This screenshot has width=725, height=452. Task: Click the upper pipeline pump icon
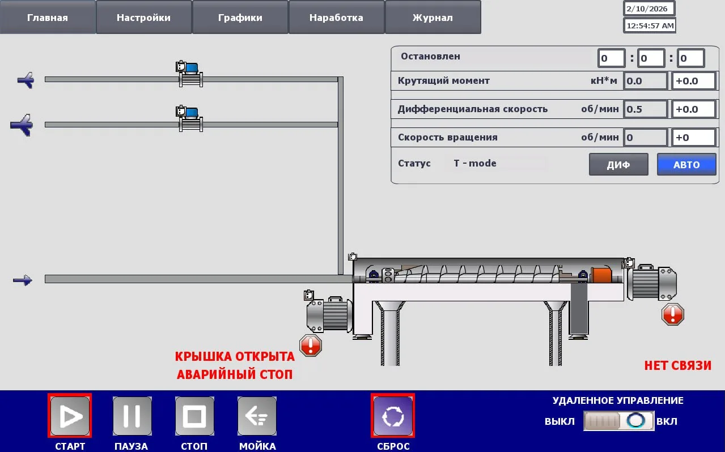tap(189, 74)
